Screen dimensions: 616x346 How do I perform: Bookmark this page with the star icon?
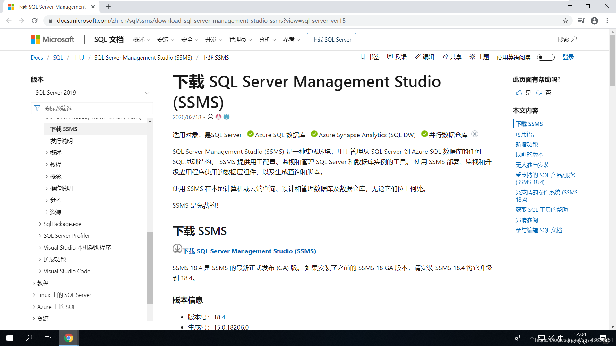(x=565, y=21)
